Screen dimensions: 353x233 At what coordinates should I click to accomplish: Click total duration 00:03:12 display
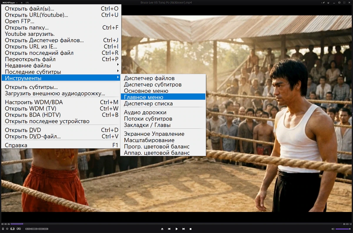(x=347, y=224)
